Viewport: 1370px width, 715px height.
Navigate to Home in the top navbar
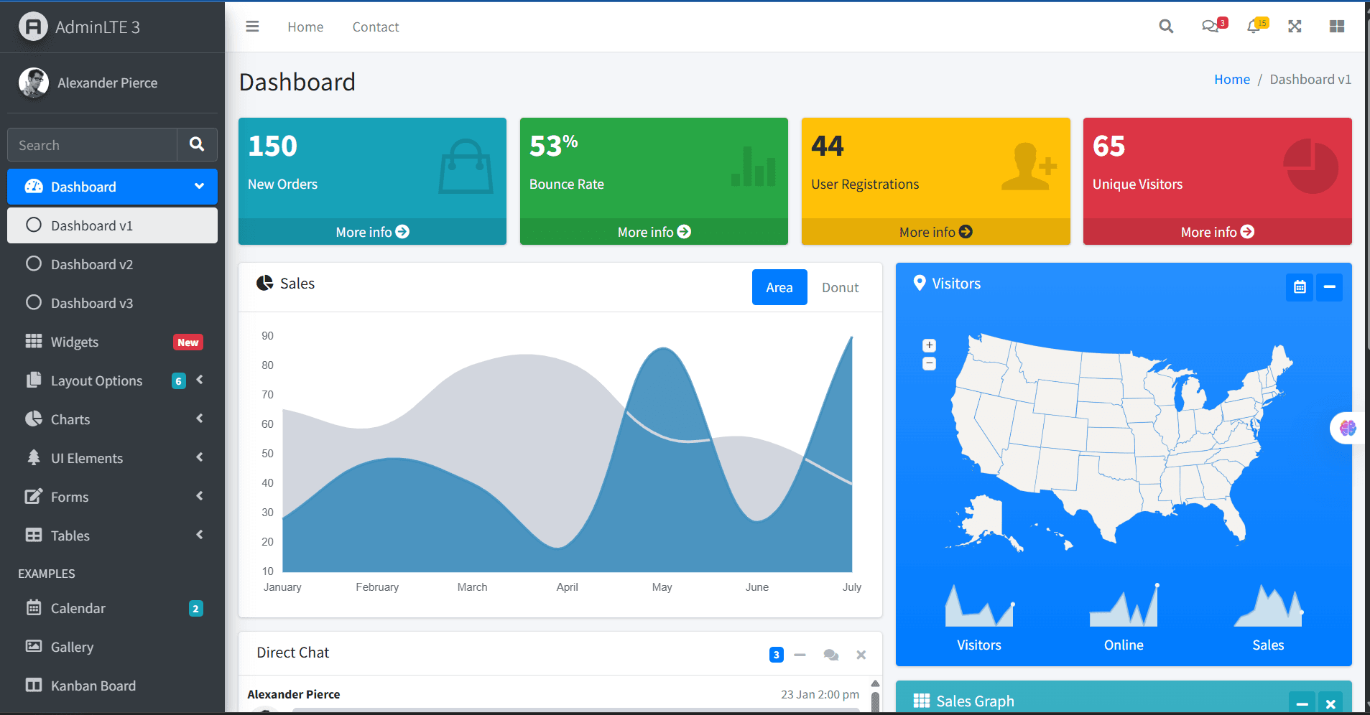pos(305,27)
